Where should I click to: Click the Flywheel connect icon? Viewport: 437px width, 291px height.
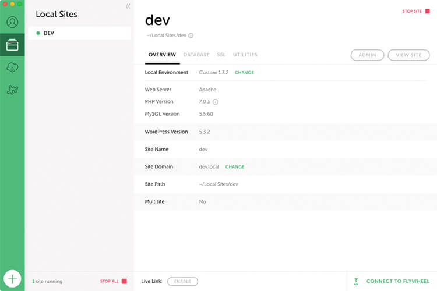356,281
